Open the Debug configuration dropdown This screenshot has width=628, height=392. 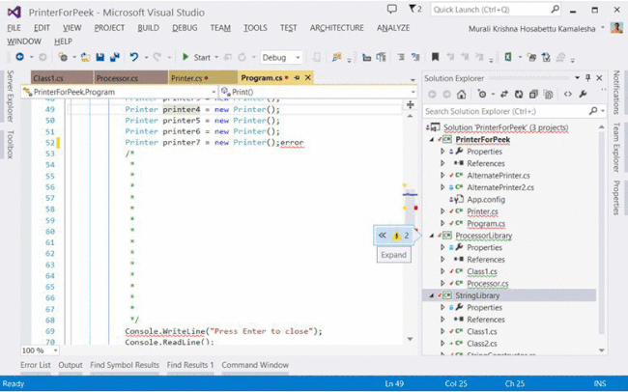tap(281, 58)
